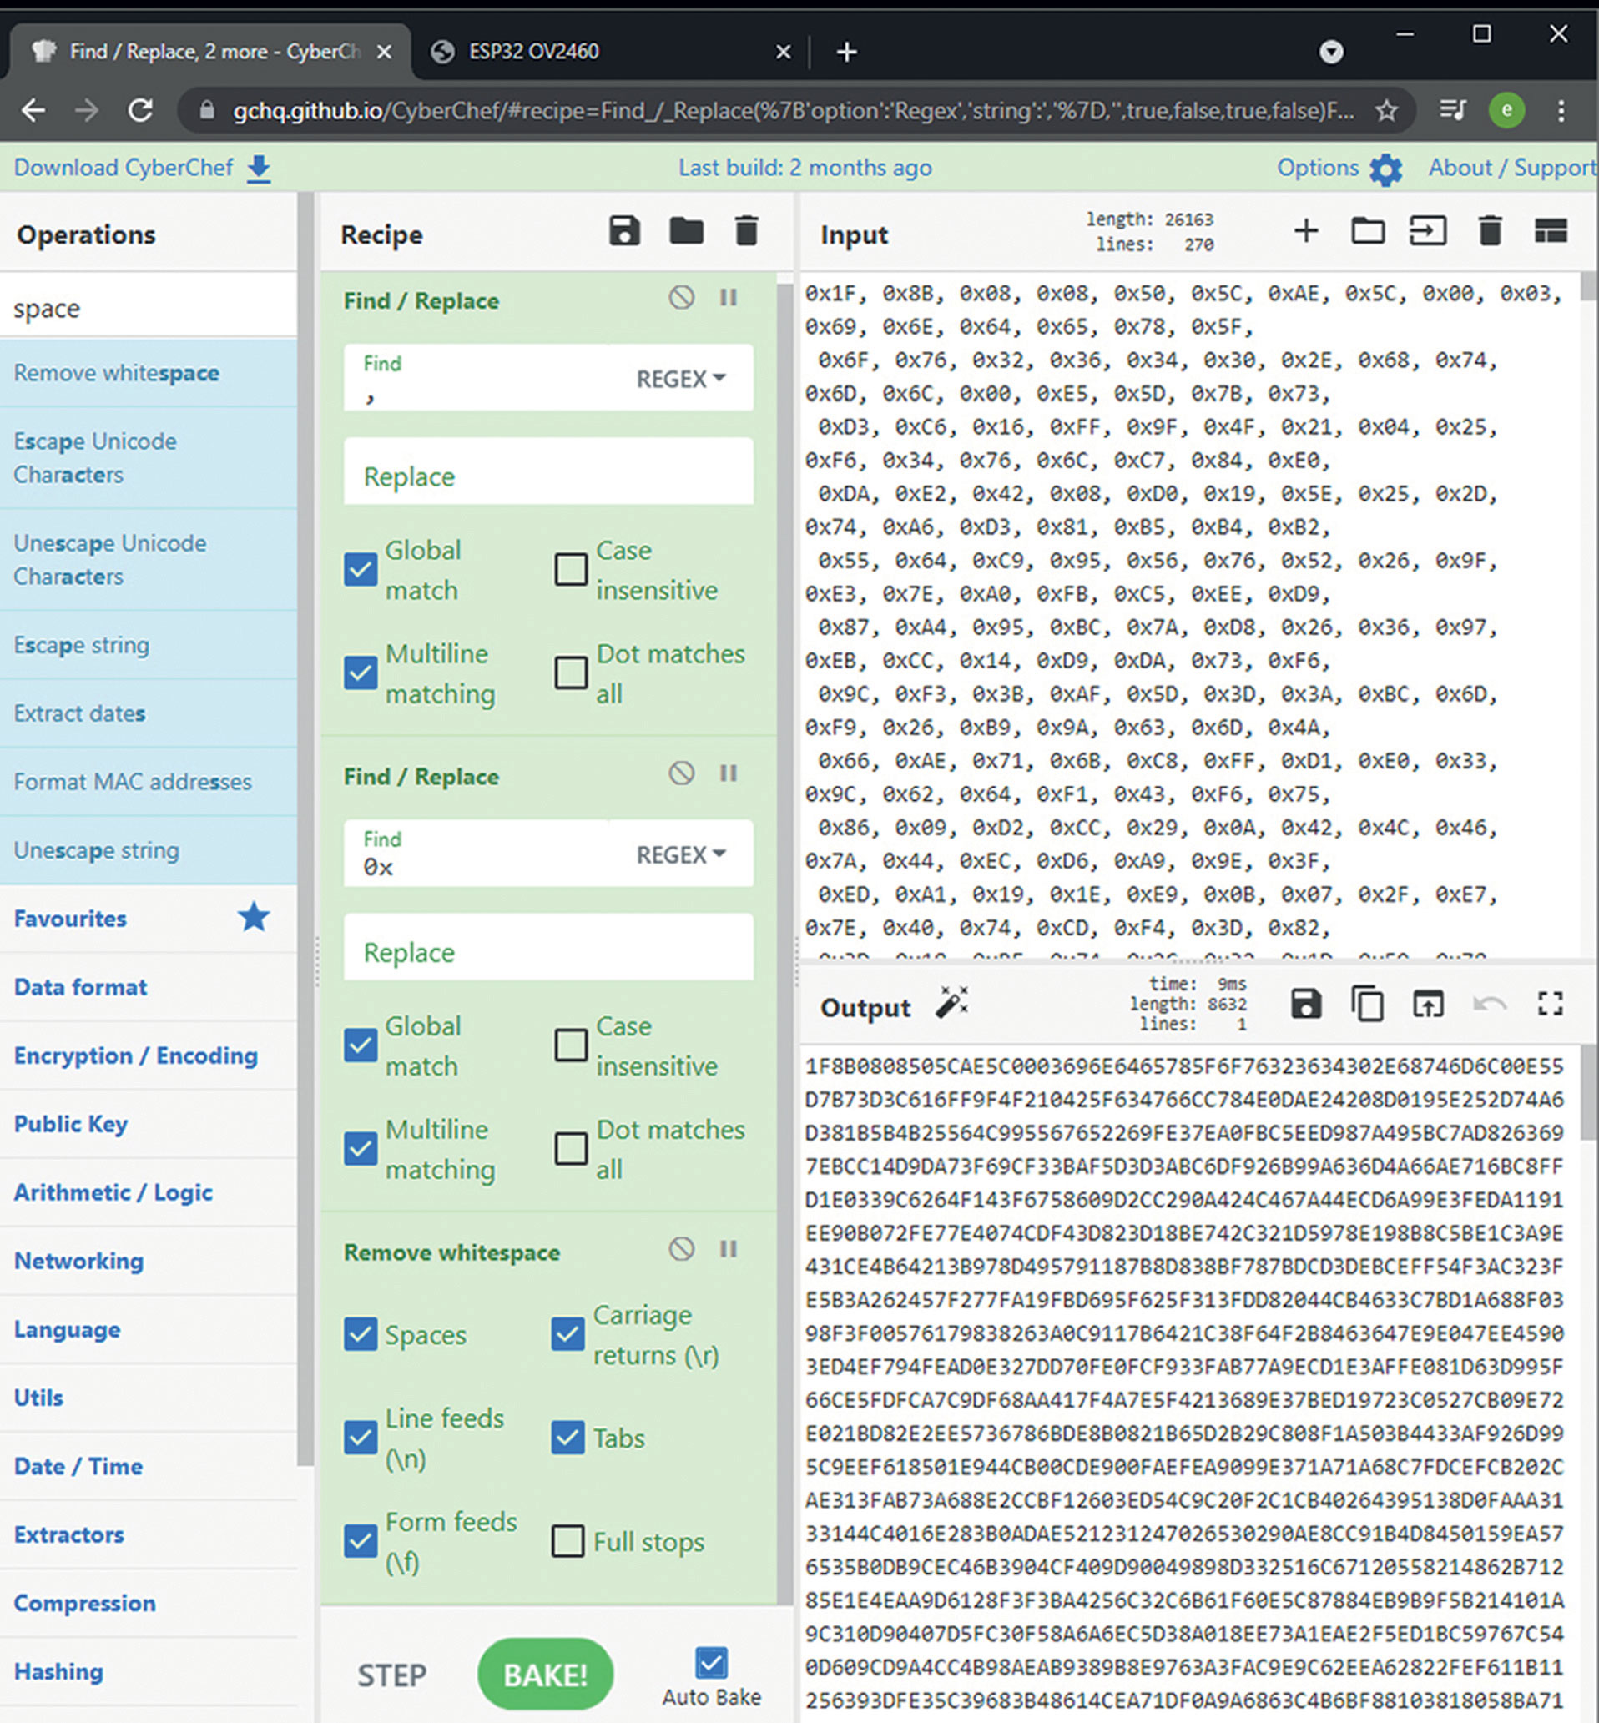Reload the browser page
The image size is (1599, 1723).
point(141,111)
